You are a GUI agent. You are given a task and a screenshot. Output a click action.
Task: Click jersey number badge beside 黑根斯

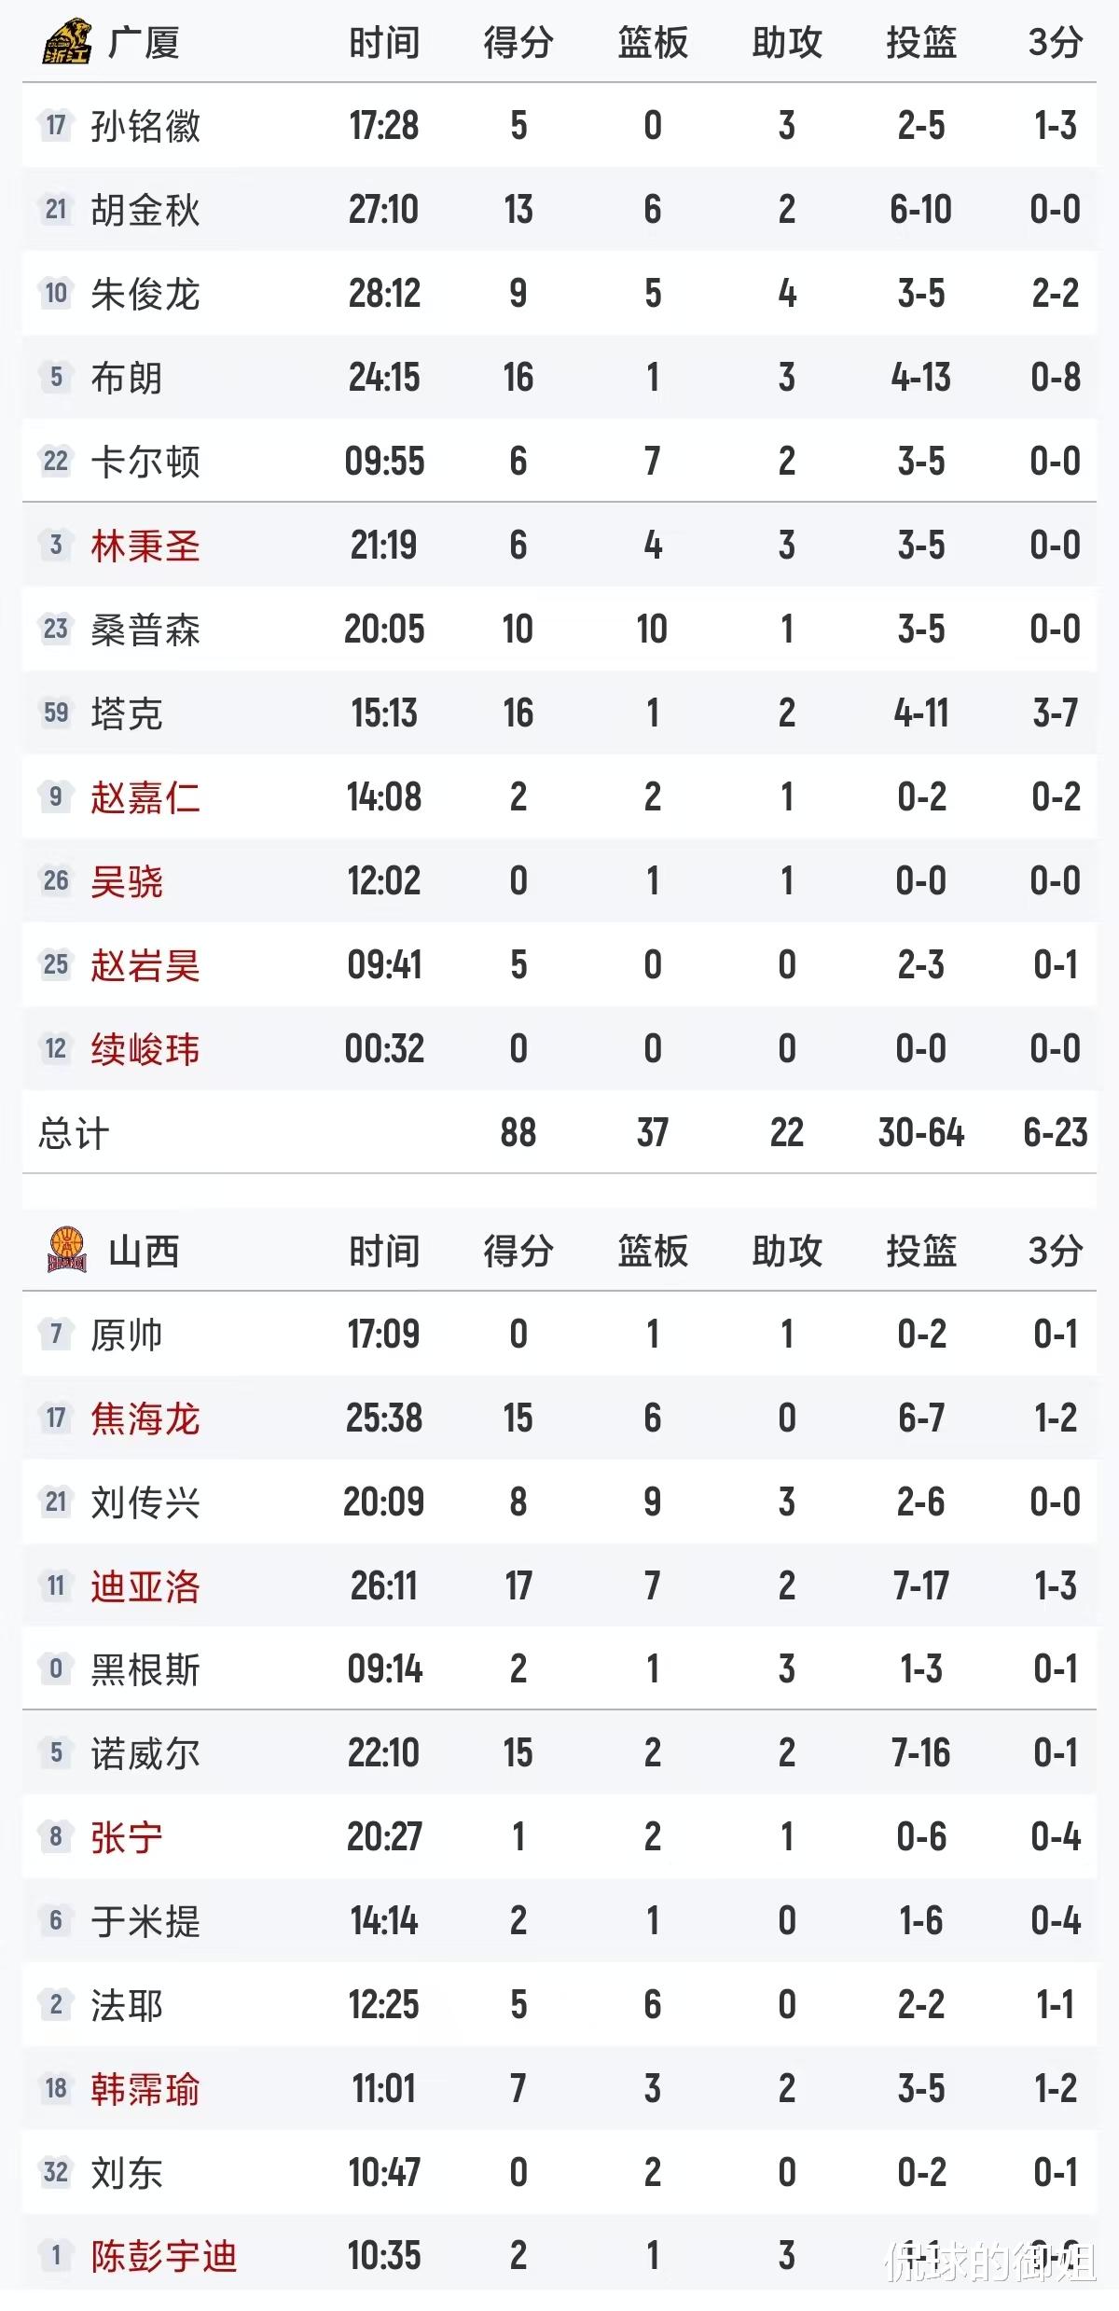pos(56,1669)
